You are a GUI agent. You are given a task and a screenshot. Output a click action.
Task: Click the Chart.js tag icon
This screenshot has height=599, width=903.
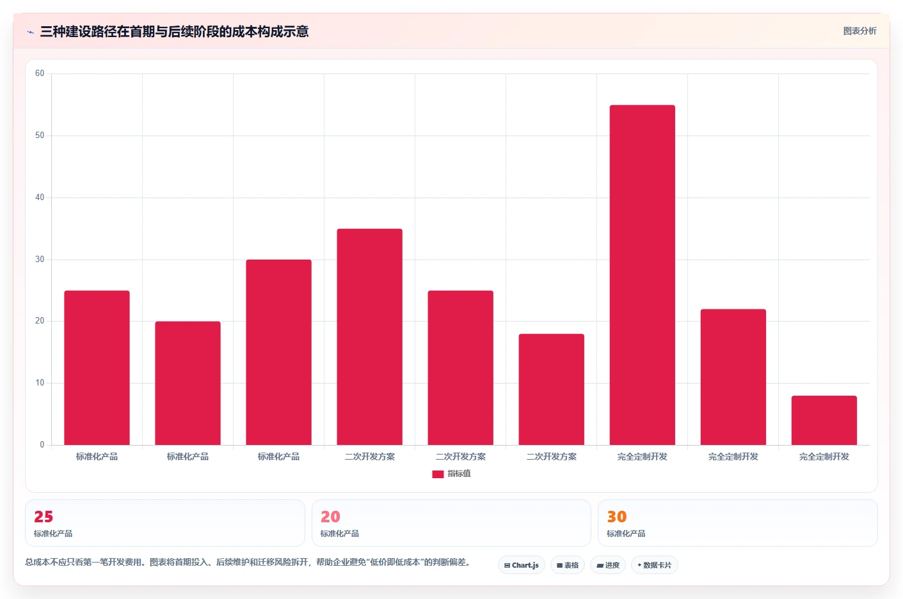point(507,566)
